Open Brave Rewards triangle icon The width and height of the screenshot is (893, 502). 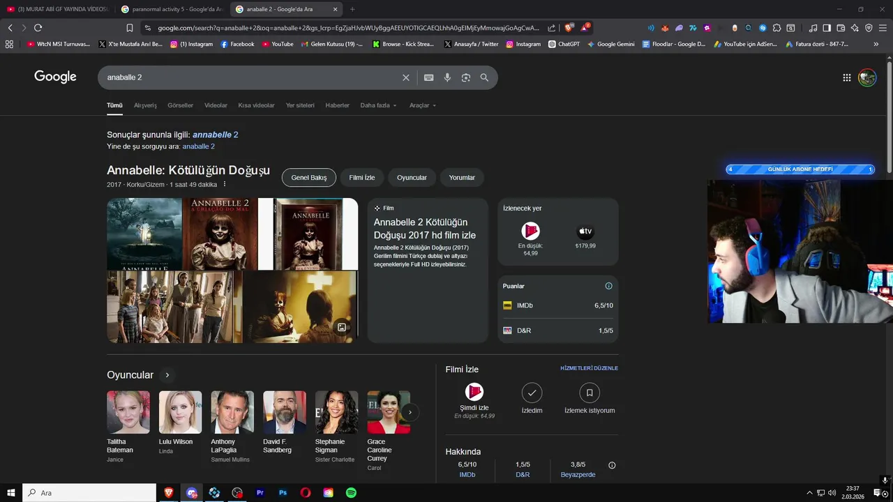(585, 28)
